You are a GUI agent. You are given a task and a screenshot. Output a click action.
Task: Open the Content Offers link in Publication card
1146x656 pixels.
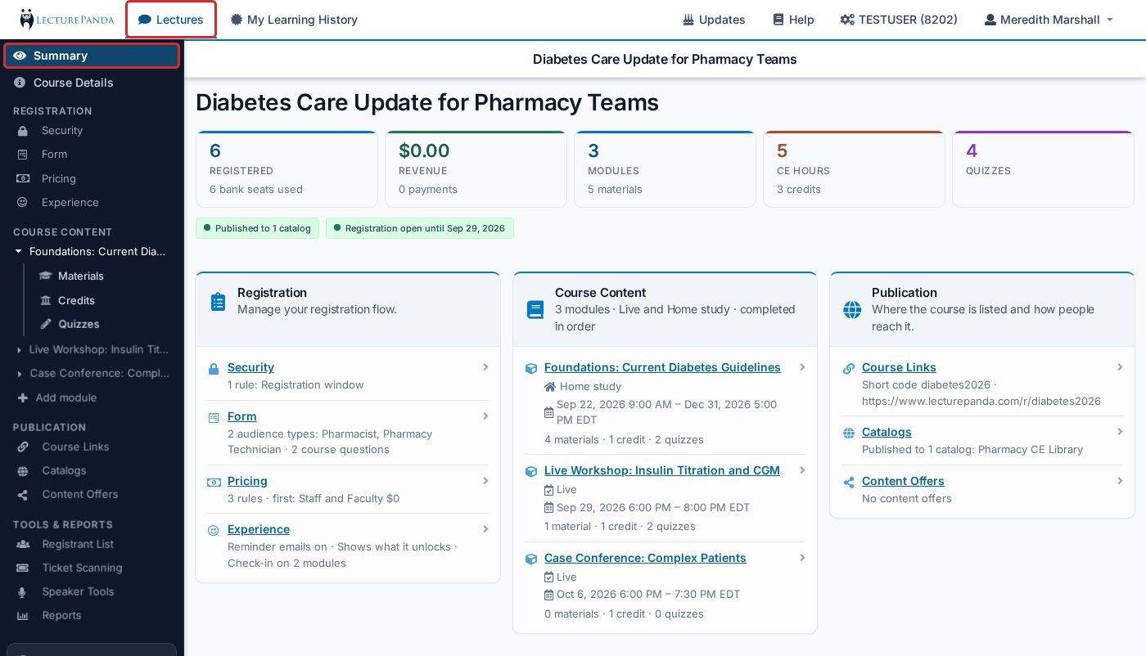point(903,481)
